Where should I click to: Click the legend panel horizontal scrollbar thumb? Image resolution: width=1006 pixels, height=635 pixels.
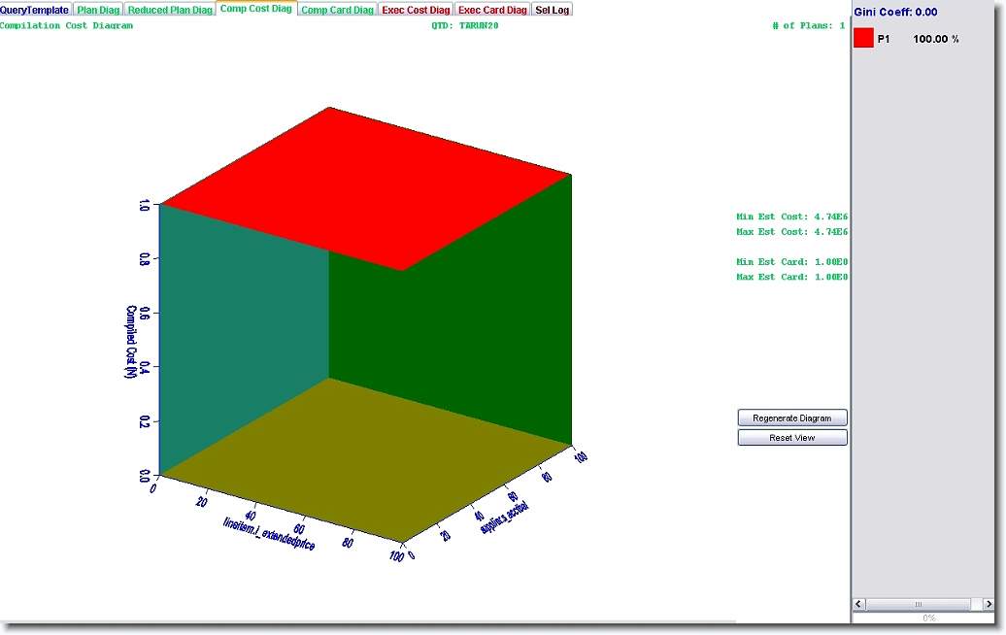[x=919, y=604]
